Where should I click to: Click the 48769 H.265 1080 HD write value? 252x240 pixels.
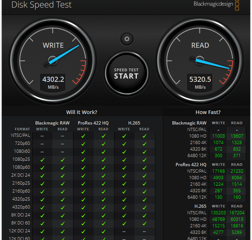(218, 219)
